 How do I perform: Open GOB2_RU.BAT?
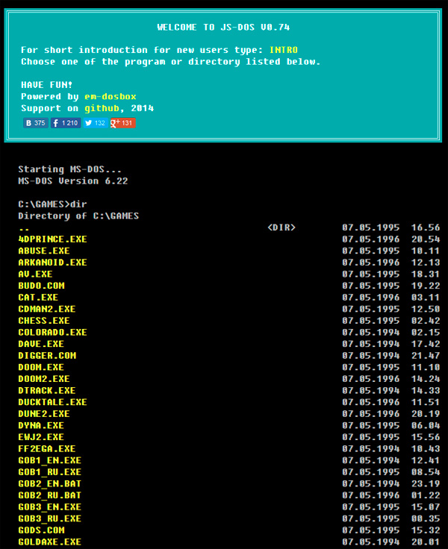point(49,495)
